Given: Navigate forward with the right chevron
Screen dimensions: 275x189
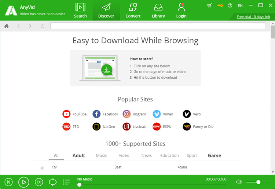Looking at the screenshot, I should pyautogui.click(x=30, y=26).
